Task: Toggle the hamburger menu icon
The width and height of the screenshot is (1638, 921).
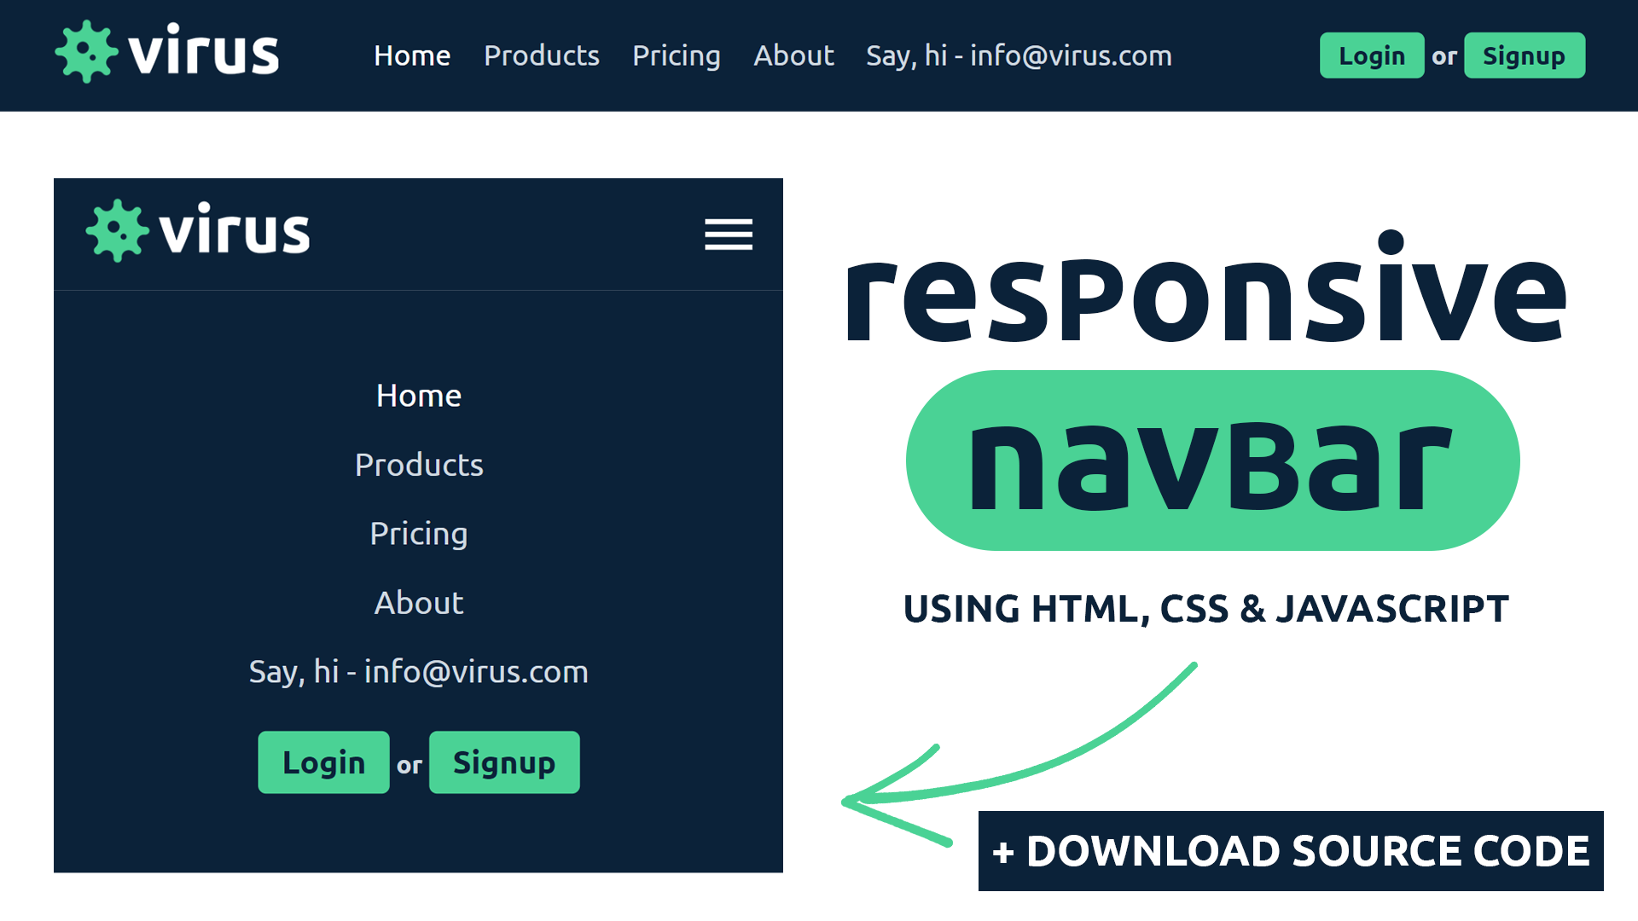Action: point(728,234)
